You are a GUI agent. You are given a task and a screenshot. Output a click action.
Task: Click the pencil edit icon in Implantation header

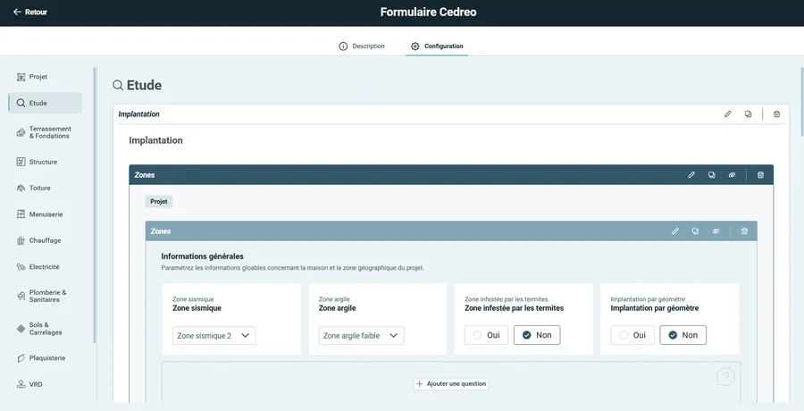(727, 114)
